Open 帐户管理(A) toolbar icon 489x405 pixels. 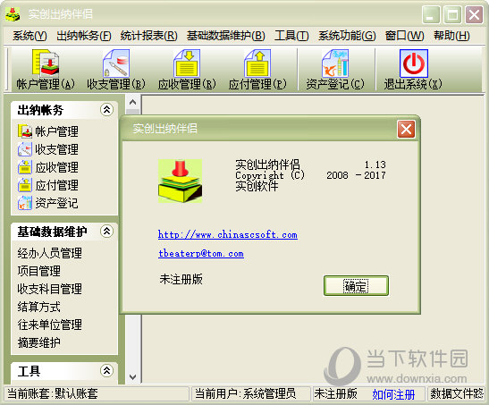coord(46,63)
